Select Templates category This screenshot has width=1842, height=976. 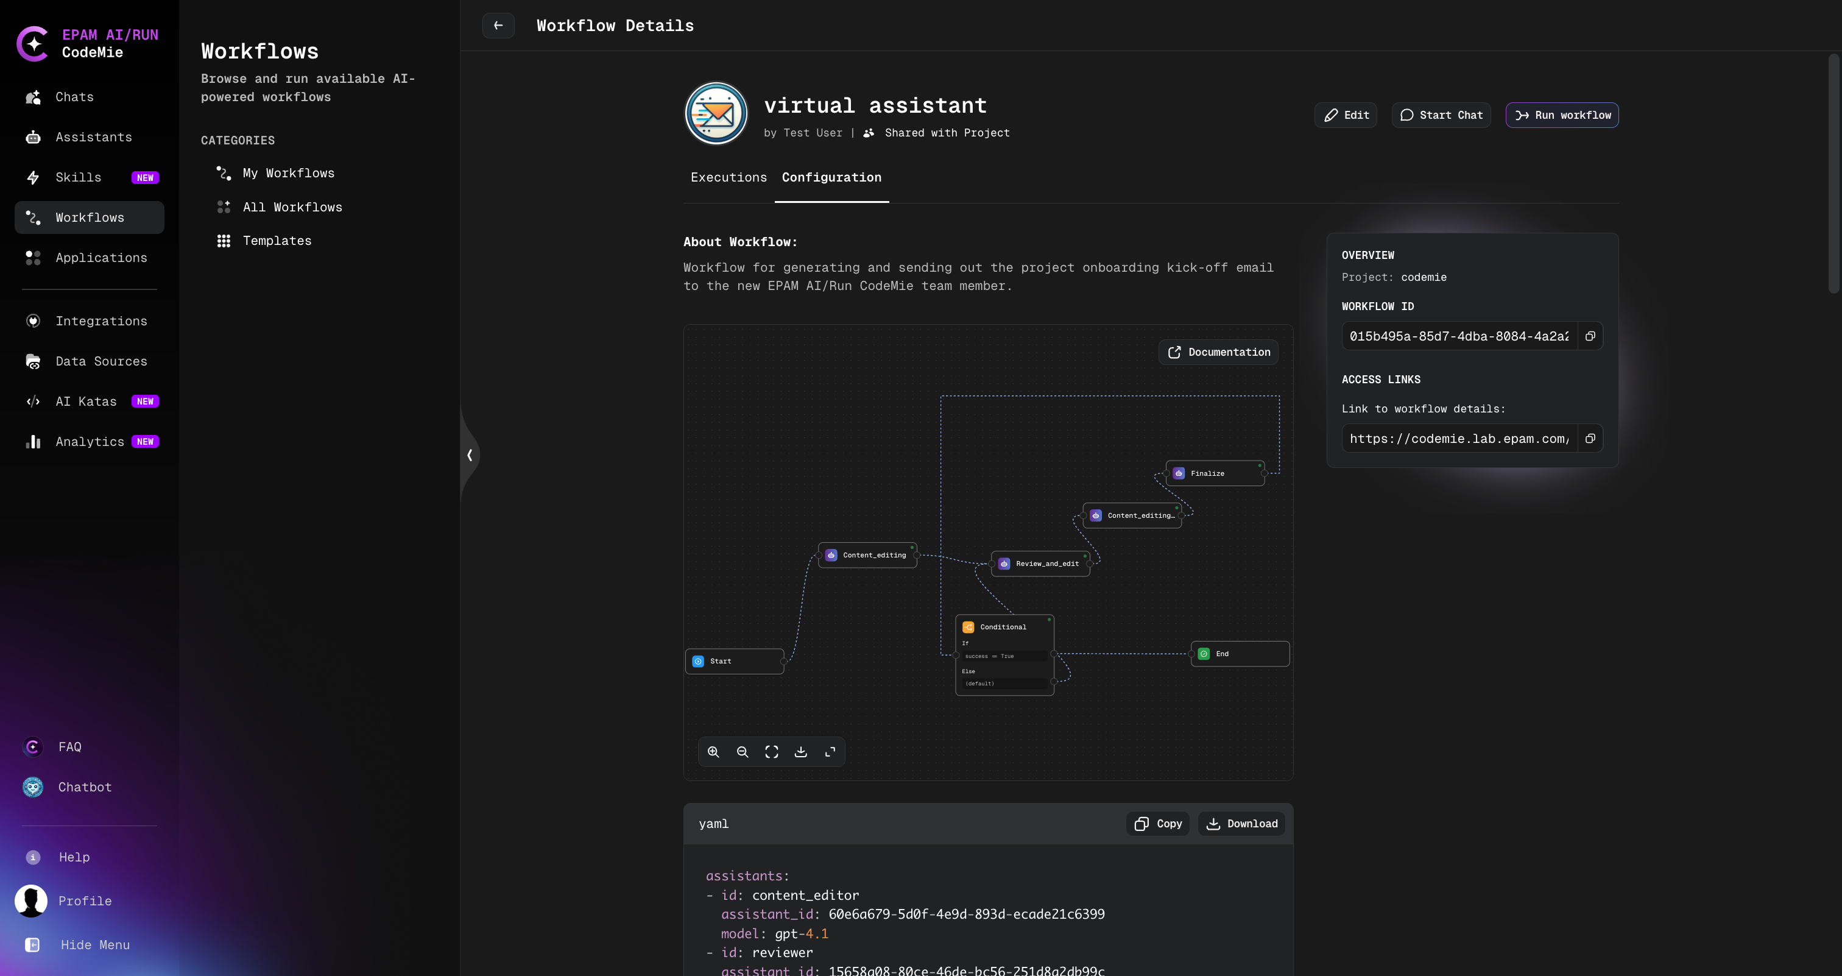pos(264,240)
